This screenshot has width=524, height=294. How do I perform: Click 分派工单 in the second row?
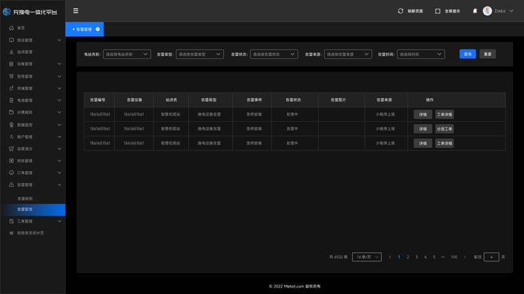pyautogui.click(x=444, y=129)
